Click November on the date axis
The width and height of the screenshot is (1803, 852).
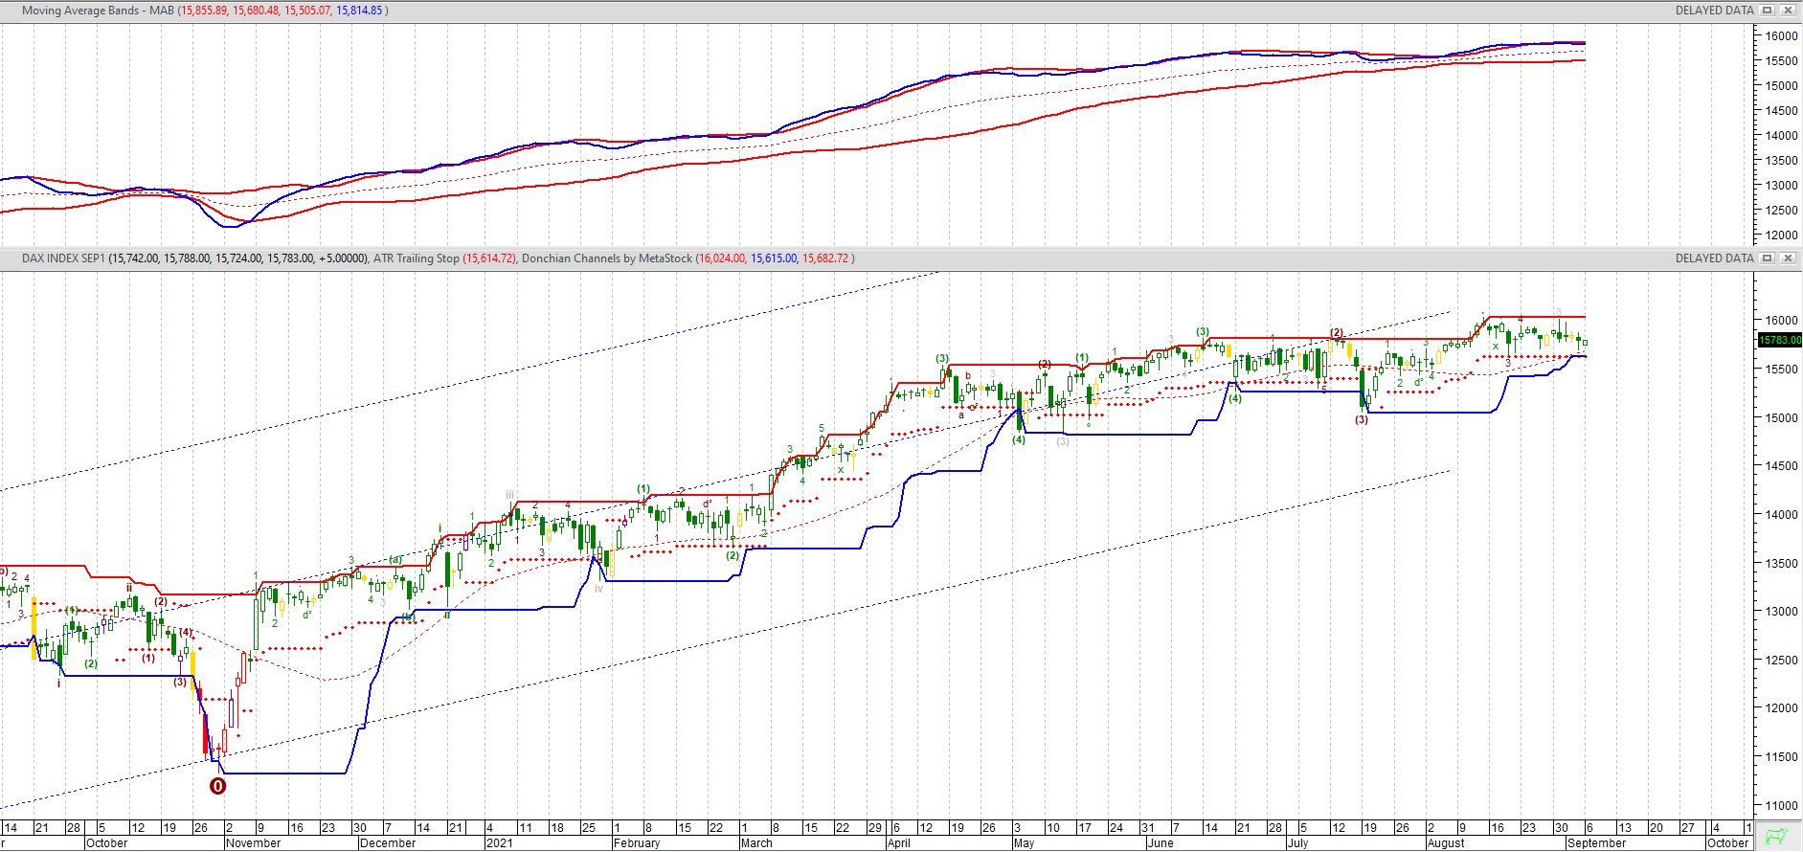tap(254, 843)
